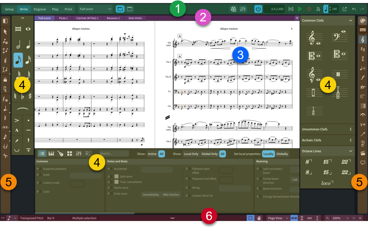Select the treble clef in Common Clefs
368x227 pixels.
tap(312, 39)
